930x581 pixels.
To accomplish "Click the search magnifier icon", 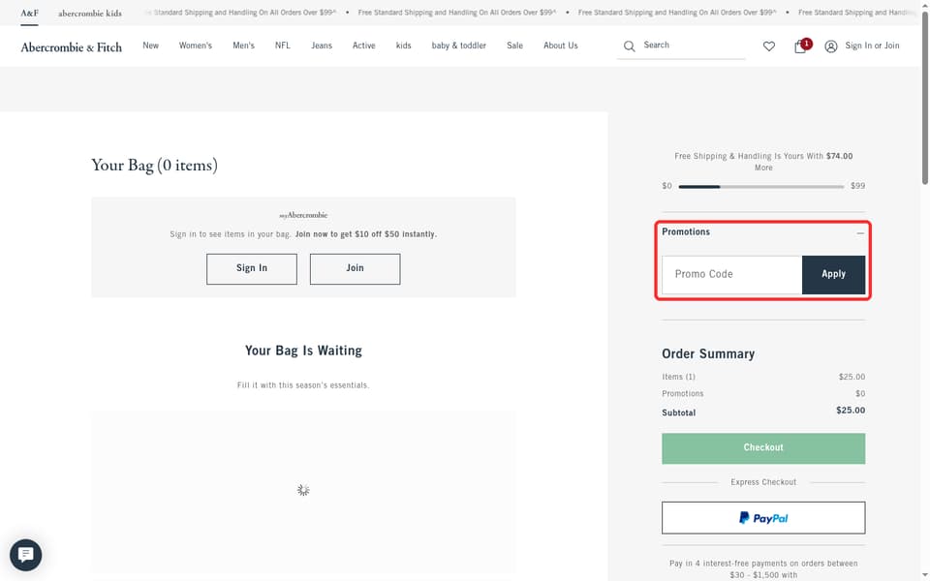I will [630, 46].
